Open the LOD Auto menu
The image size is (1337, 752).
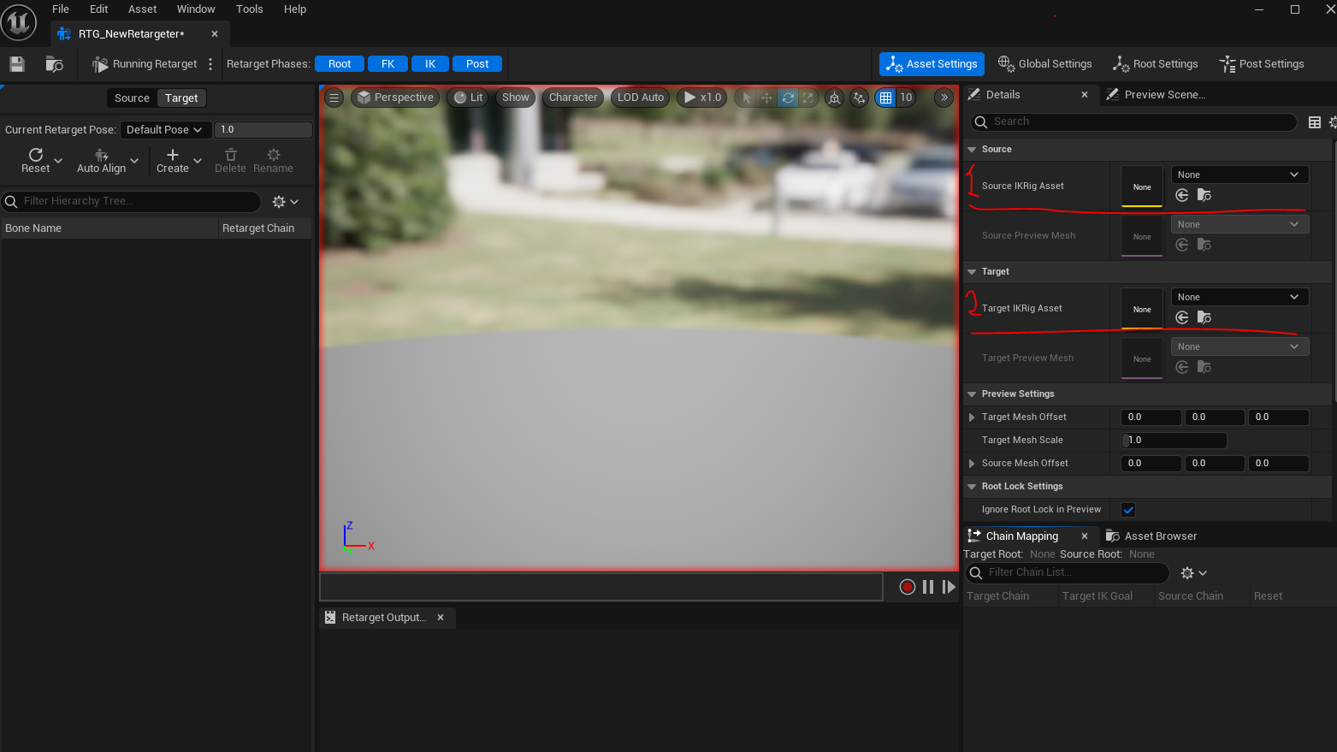tap(641, 98)
